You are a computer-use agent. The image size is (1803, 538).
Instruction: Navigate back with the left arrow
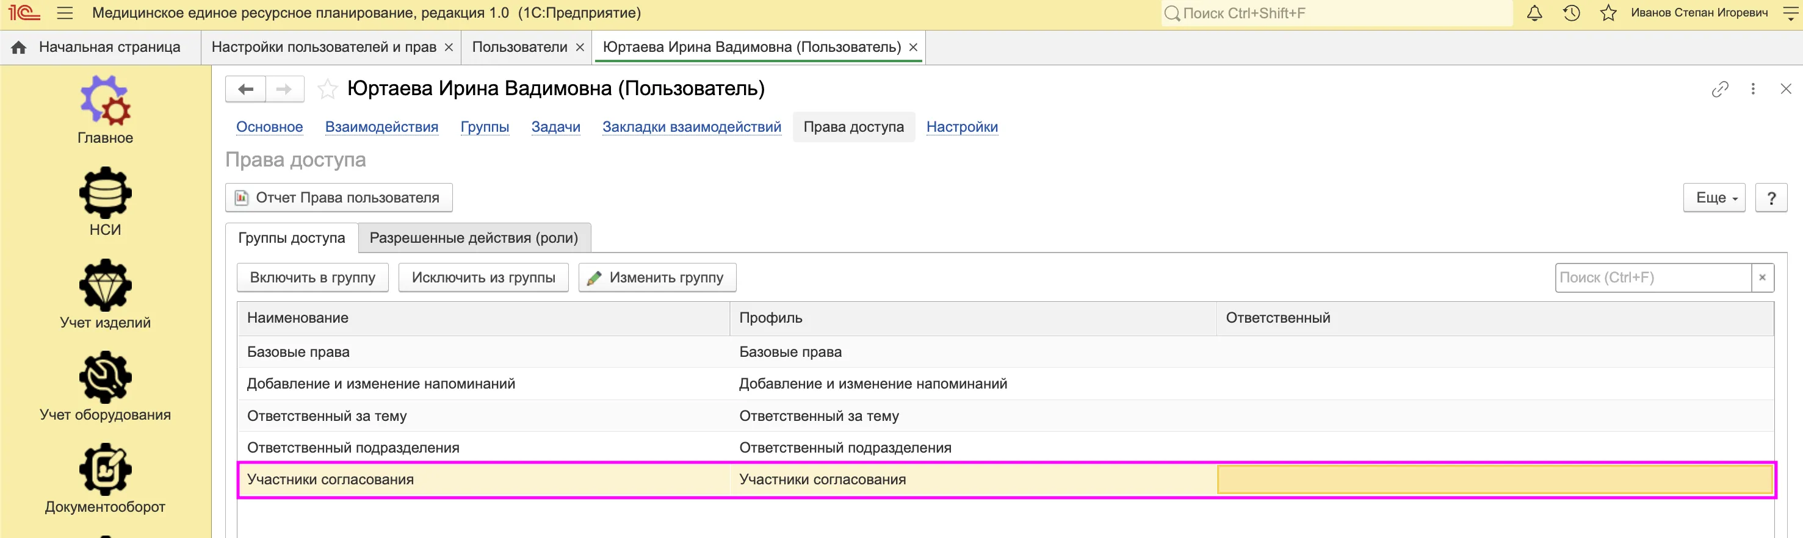pyautogui.click(x=246, y=89)
